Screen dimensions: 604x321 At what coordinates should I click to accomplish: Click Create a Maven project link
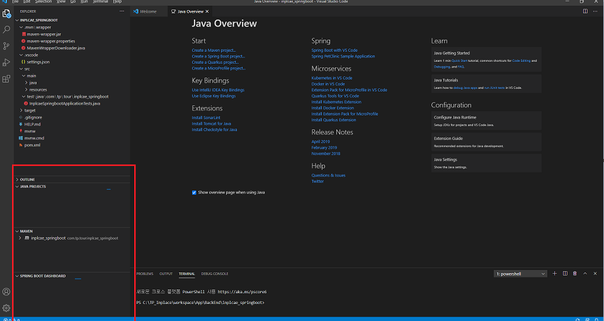click(x=214, y=50)
